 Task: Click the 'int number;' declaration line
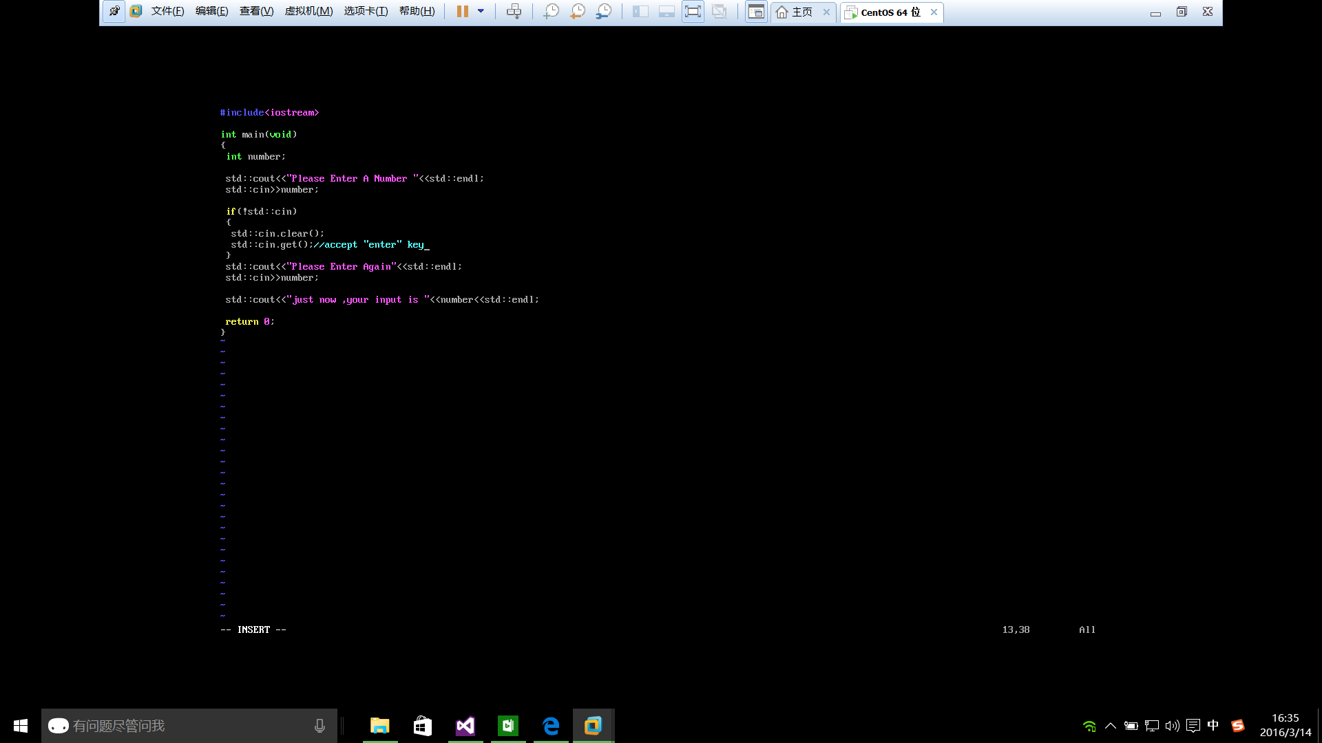tap(255, 156)
